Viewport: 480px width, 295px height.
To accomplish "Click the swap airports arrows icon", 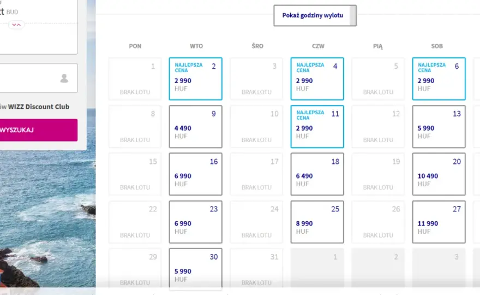I will coord(16,25).
